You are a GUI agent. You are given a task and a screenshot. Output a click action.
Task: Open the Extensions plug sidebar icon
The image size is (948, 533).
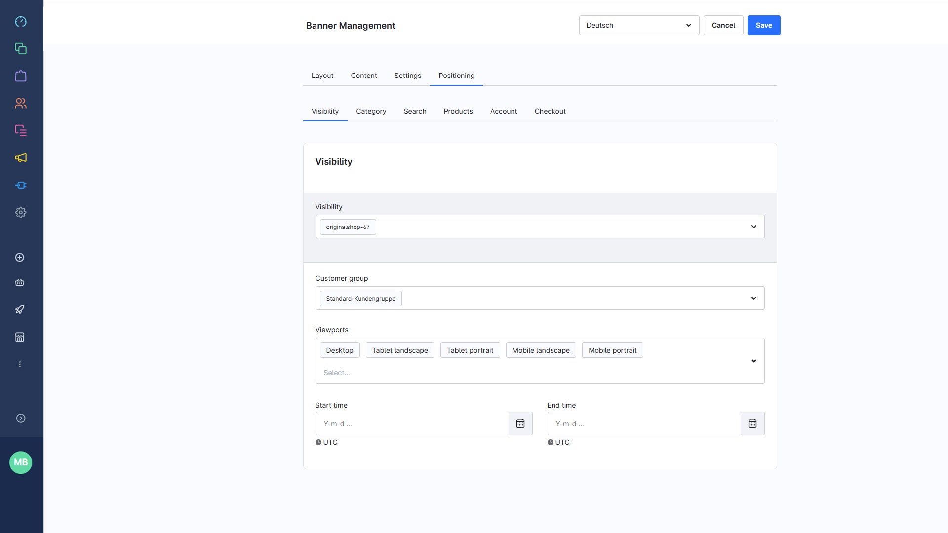pos(21,185)
